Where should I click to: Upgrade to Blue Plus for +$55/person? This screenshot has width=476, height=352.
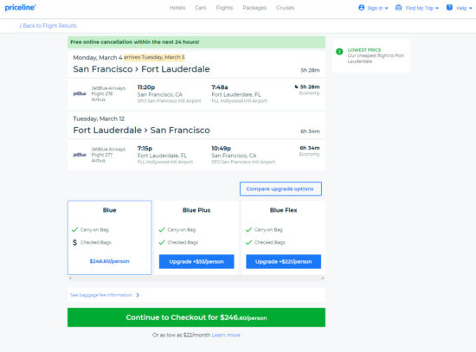(196, 261)
